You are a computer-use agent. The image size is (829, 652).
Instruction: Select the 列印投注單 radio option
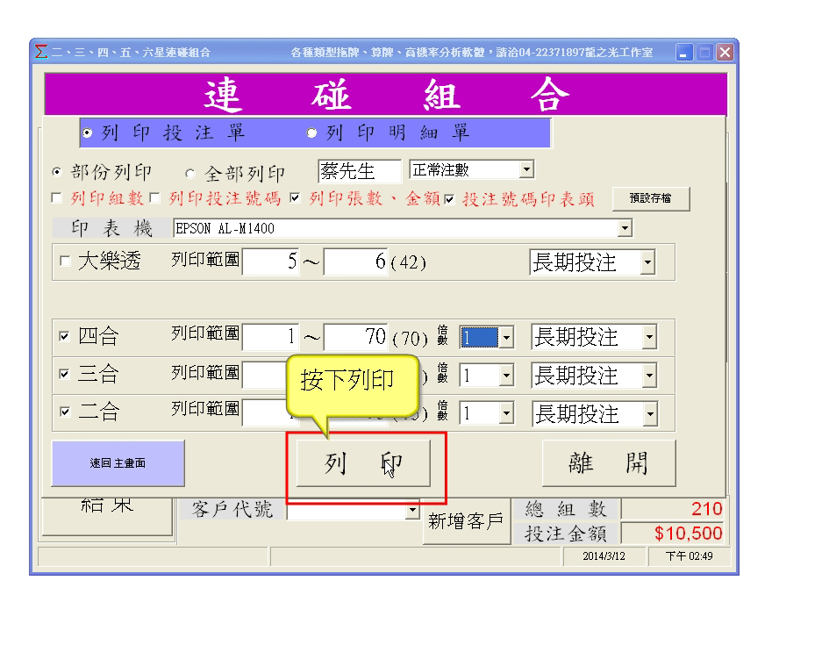point(87,133)
